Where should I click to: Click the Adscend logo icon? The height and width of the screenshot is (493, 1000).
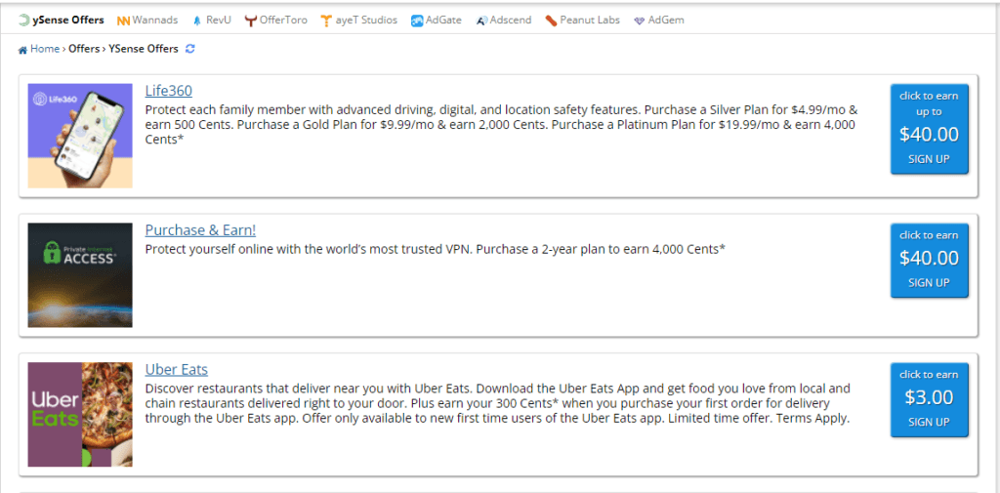pyautogui.click(x=481, y=21)
